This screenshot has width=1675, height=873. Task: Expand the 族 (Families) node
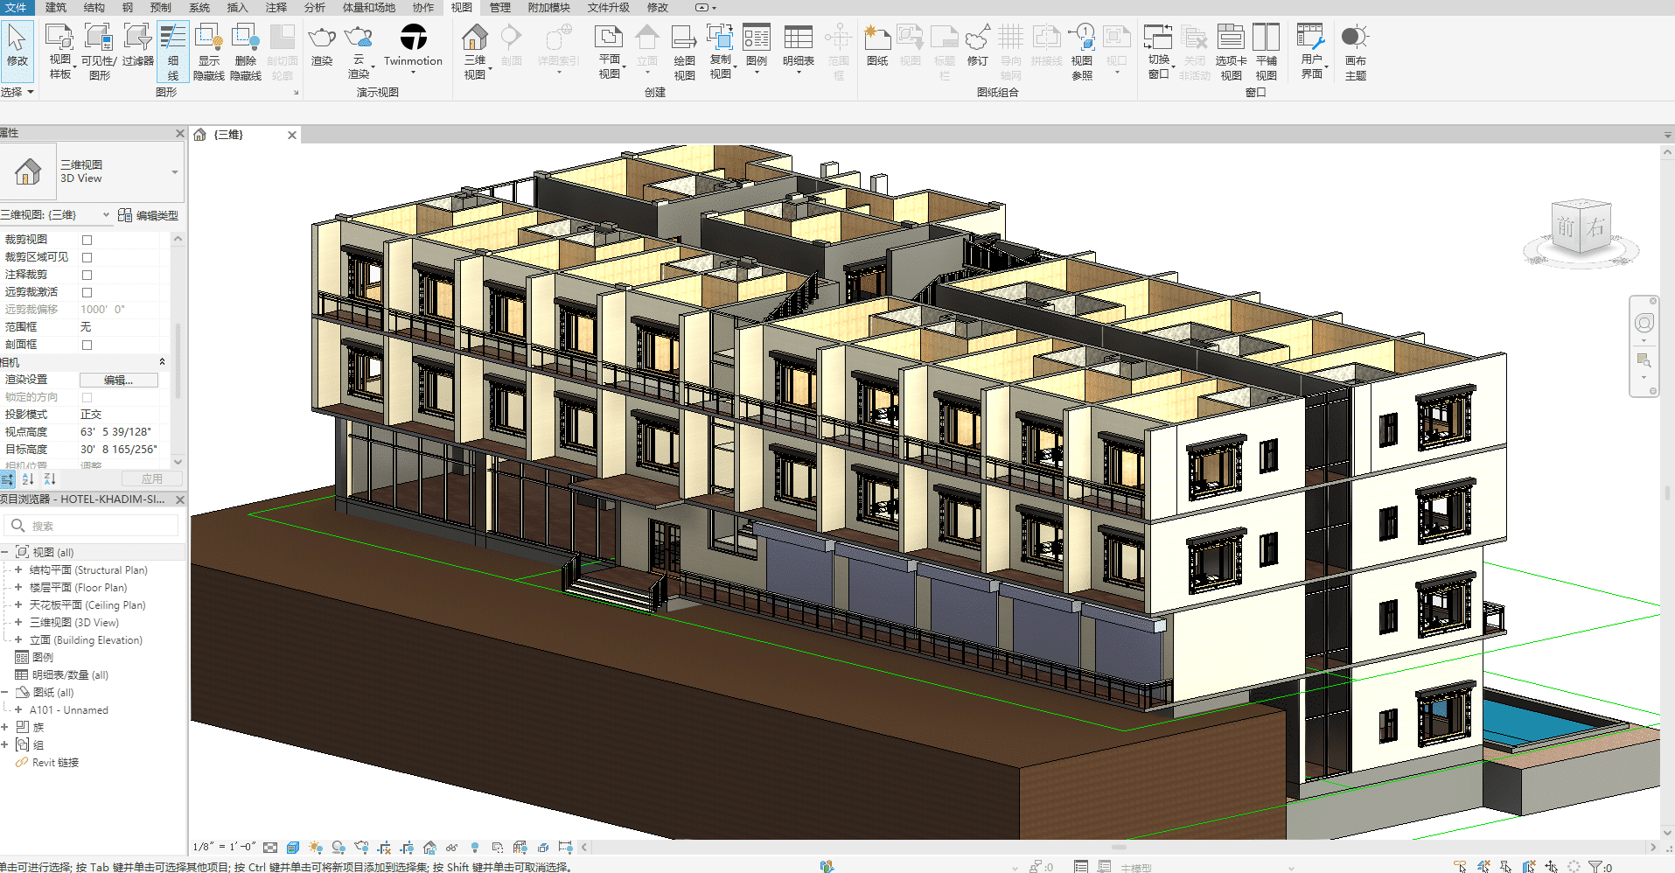pos(5,727)
